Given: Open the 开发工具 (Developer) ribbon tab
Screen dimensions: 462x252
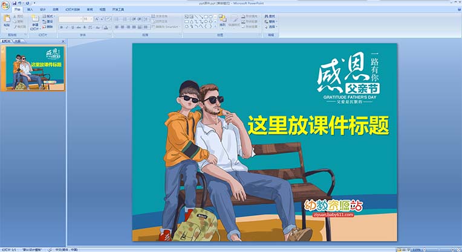Looking at the screenshot, I should [x=118, y=10].
